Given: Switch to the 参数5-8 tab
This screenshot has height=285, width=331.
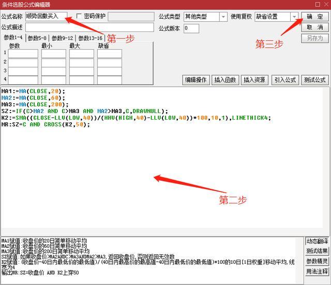Looking at the screenshot, I should coord(37,38).
